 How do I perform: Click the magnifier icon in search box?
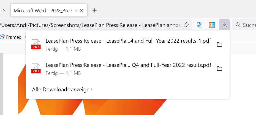click(x=238, y=25)
